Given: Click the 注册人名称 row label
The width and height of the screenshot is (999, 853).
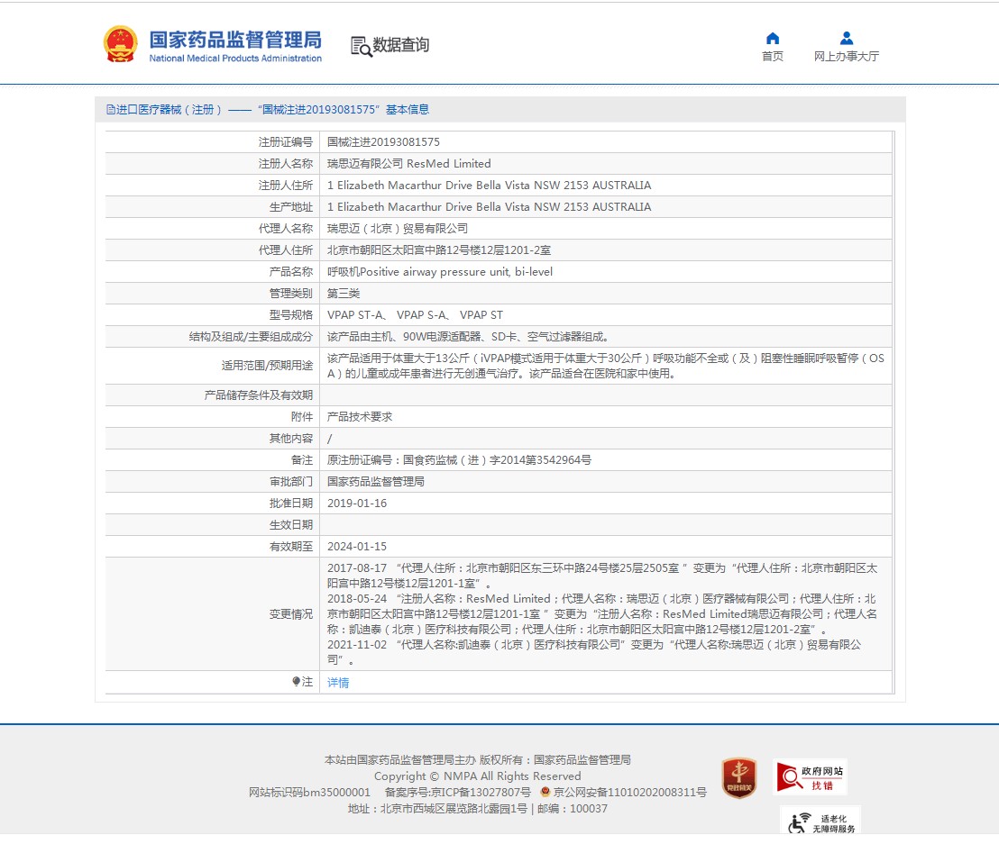Looking at the screenshot, I should tap(286, 164).
